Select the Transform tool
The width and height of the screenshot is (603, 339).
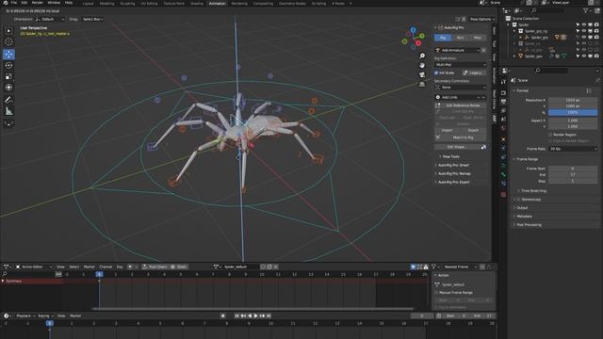(x=8, y=88)
